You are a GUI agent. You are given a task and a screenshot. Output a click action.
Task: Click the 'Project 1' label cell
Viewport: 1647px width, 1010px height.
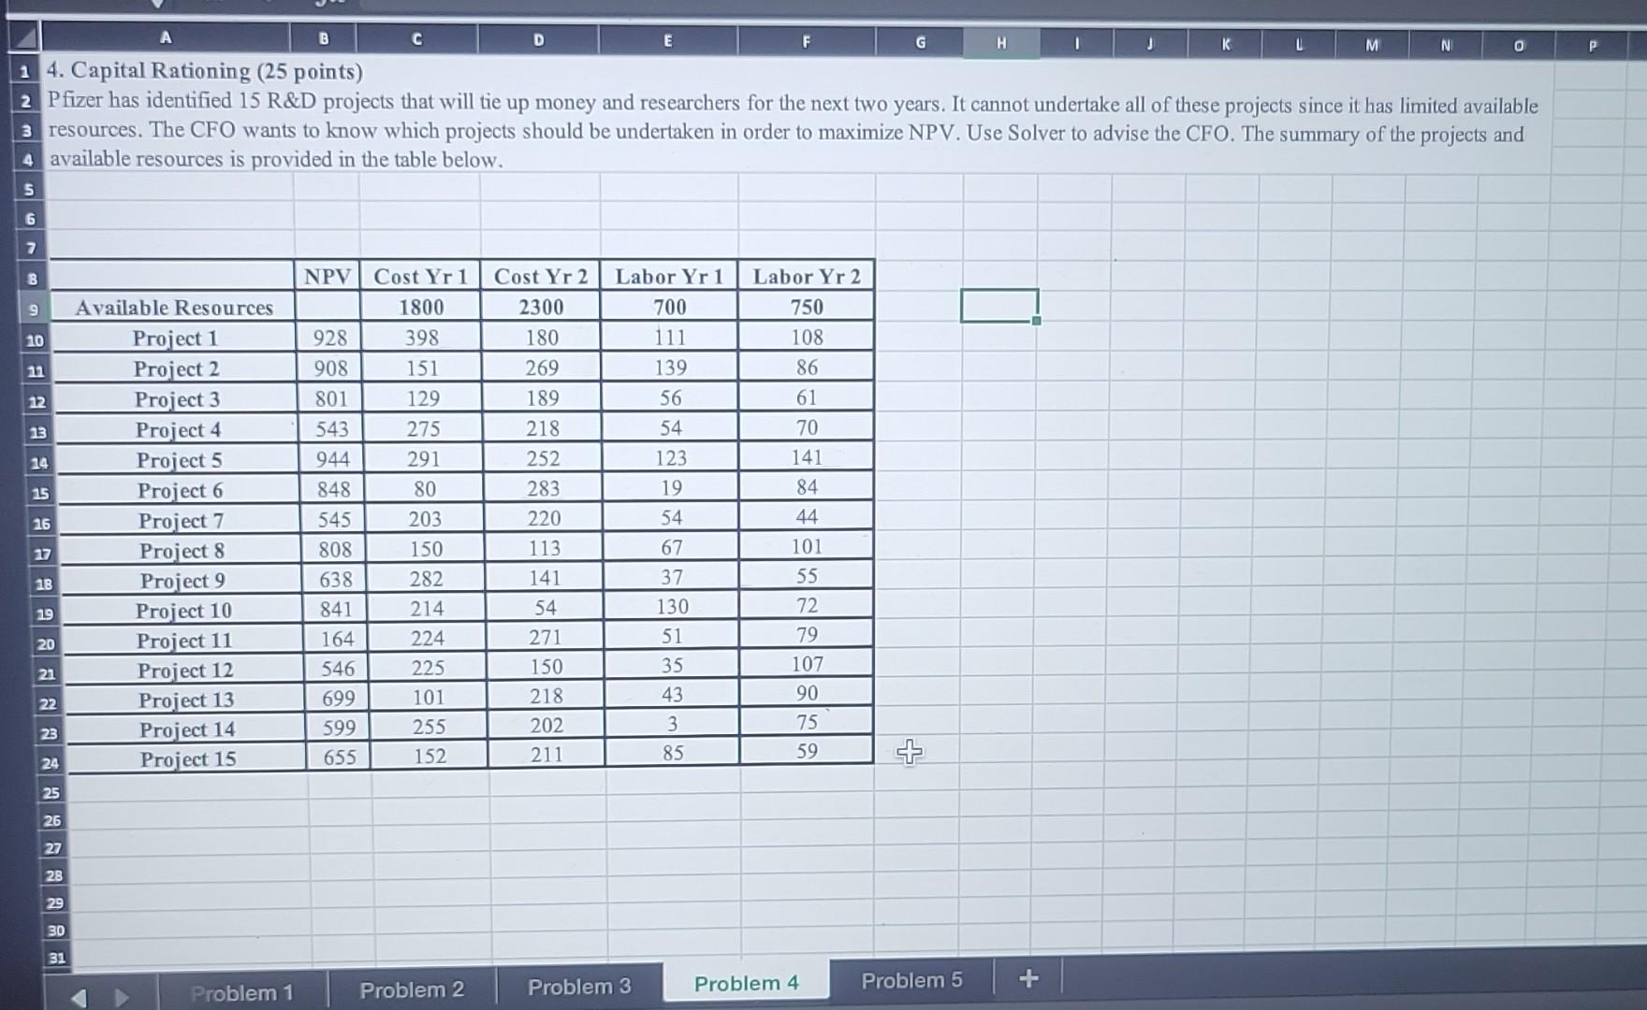(x=175, y=338)
